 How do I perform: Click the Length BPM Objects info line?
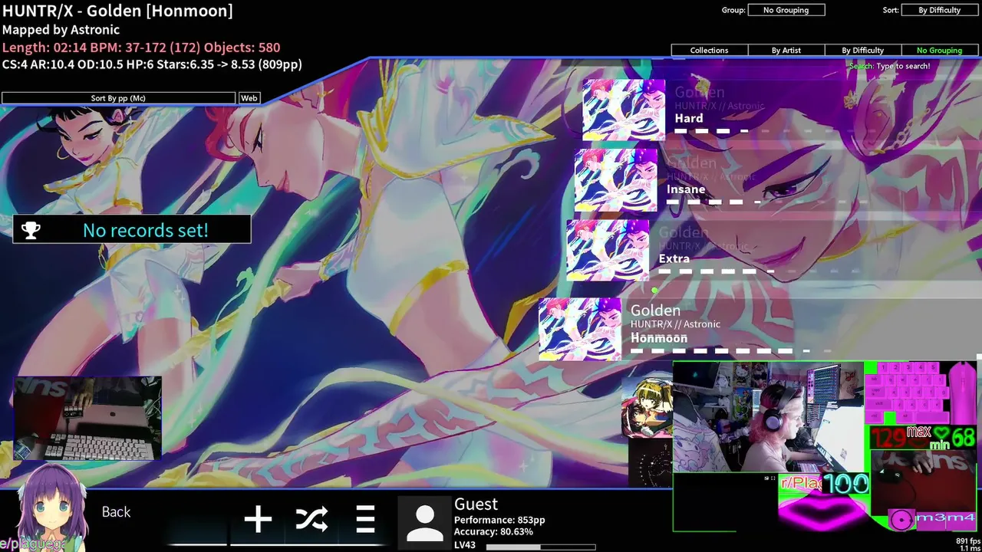click(x=141, y=48)
